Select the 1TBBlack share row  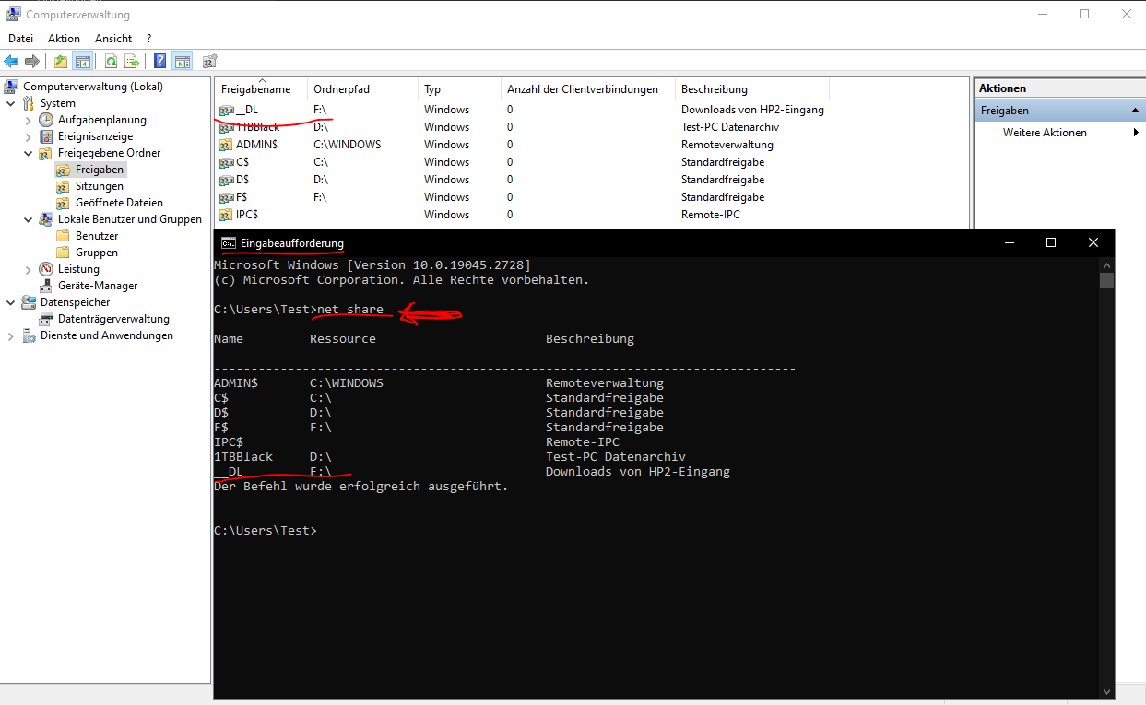593,127
